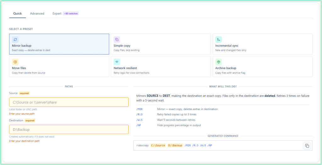
Task: Click the Simple copy icon
Action: click(117, 39)
